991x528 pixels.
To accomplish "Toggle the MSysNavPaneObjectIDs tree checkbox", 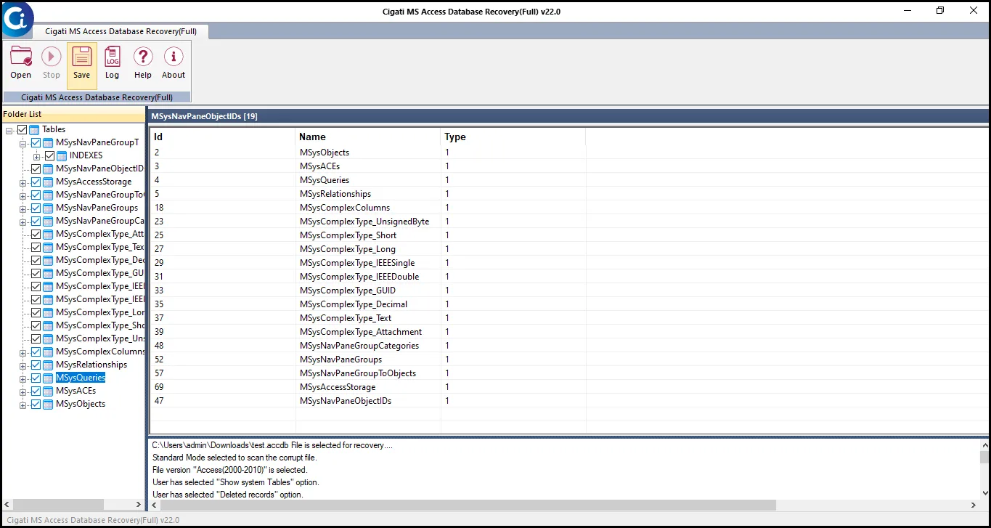I will tap(36, 168).
